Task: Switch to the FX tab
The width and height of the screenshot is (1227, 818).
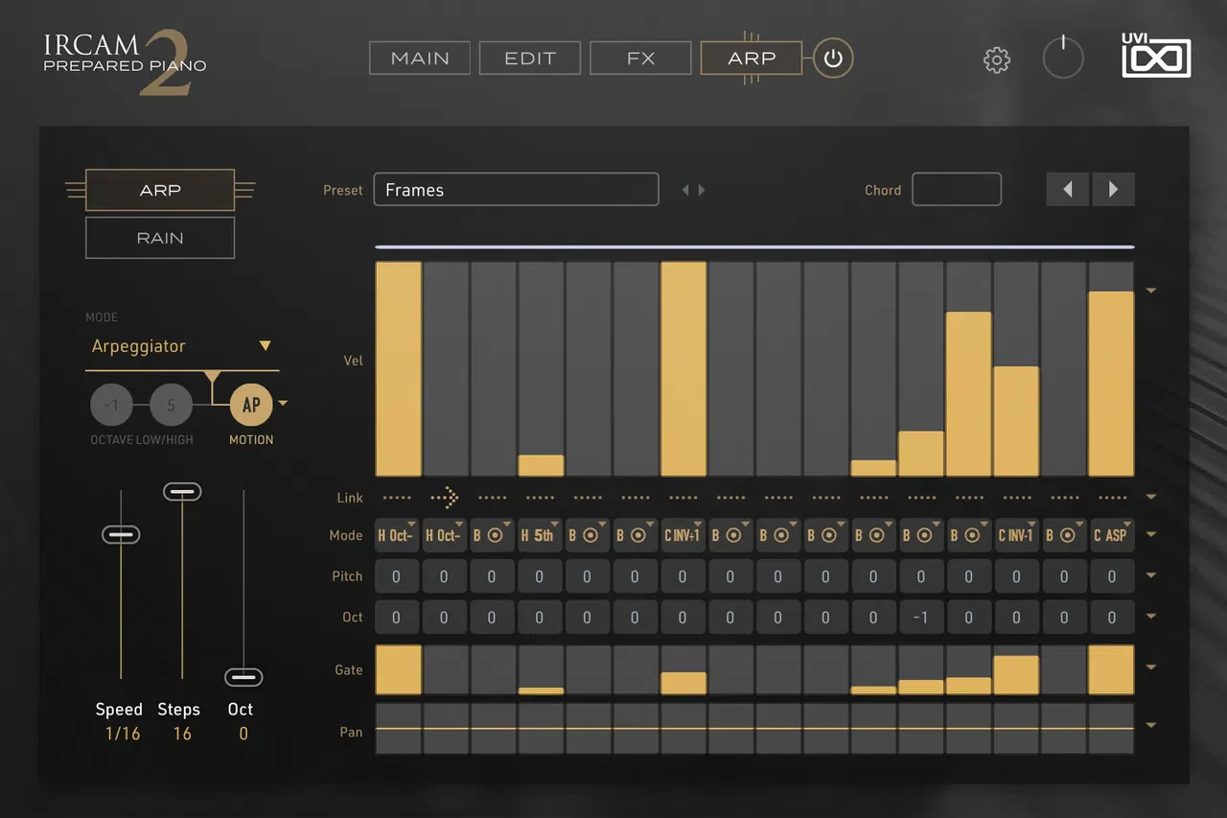Action: (640, 58)
